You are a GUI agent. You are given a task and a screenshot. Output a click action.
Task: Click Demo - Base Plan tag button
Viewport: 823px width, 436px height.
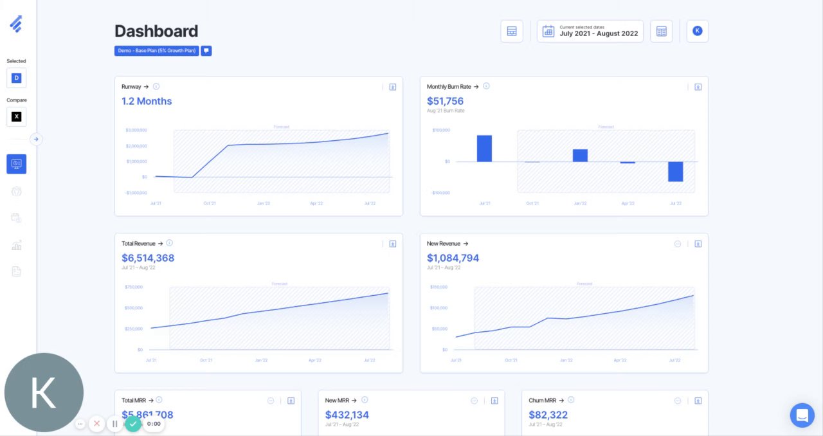[x=157, y=51]
